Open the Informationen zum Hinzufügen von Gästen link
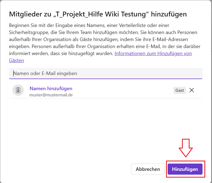Image resolution: width=212 pixels, height=183 pixels. coord(153,53)
